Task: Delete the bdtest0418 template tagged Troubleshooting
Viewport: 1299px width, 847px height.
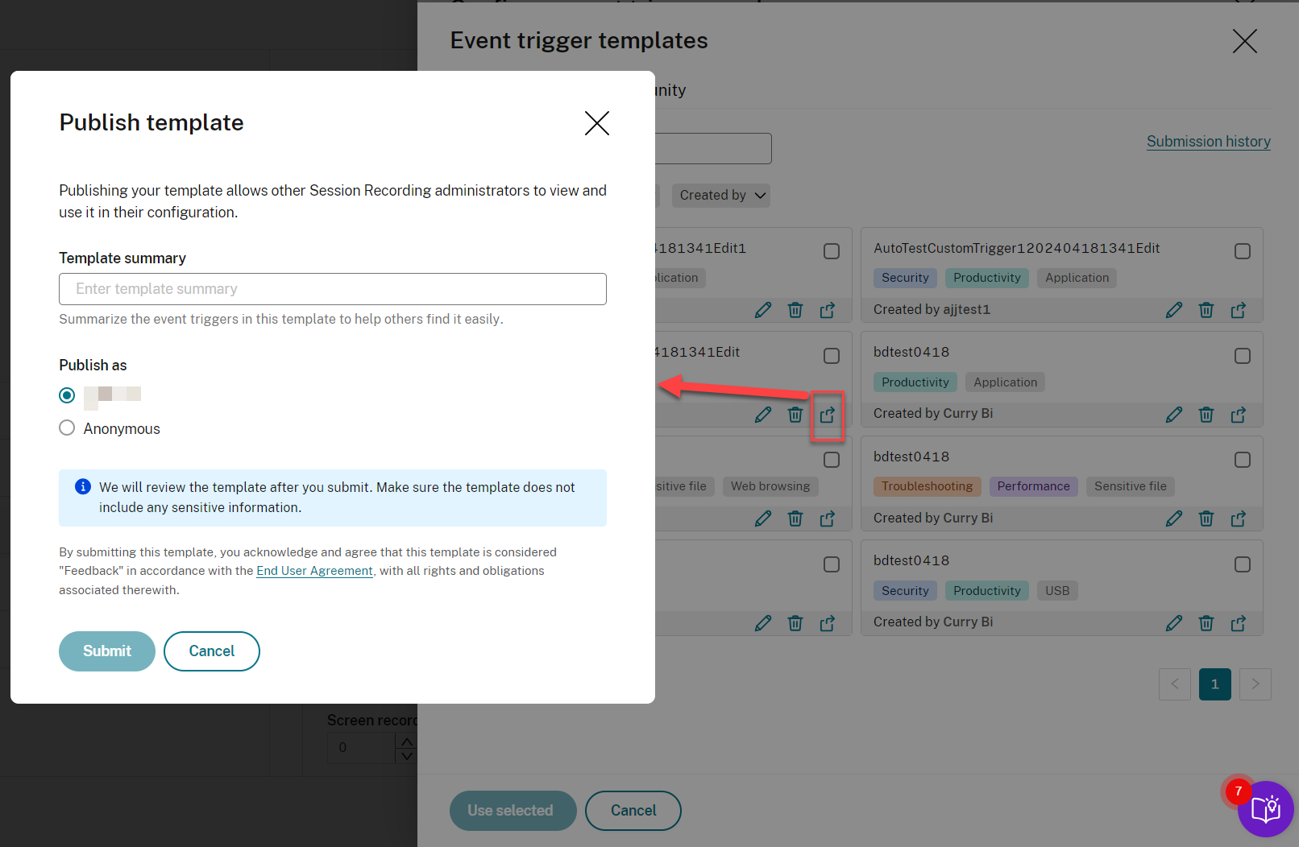Action: tap(1206, 519)
